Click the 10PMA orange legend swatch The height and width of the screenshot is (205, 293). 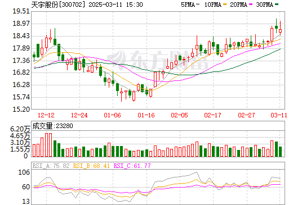[225, 4]
